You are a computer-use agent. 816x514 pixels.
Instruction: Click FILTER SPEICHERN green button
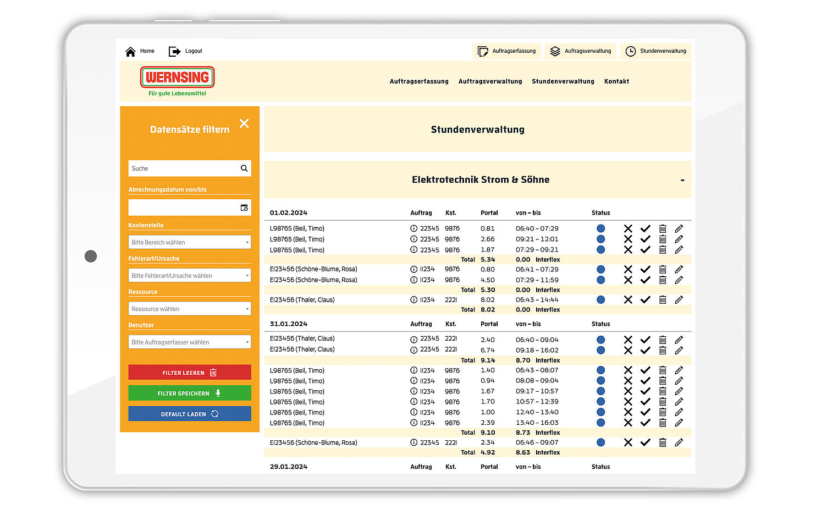tap(190, 393)
